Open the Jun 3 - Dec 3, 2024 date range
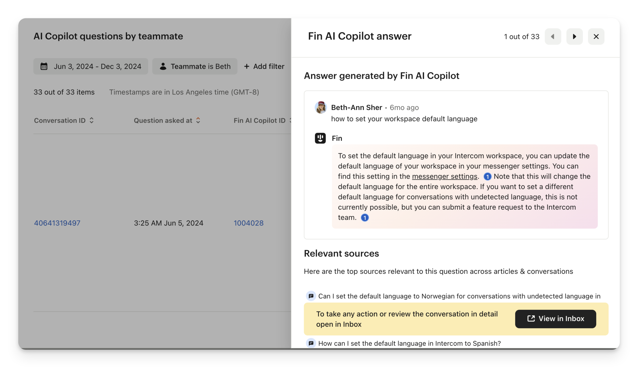 tap(91, 66)
